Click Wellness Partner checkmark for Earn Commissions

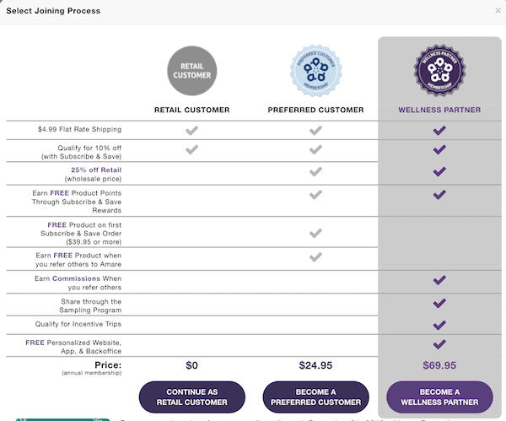tap(439, 280)
